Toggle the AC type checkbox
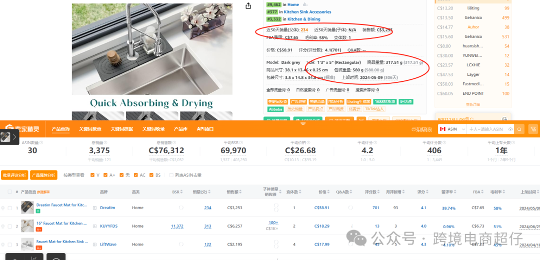Viewport: 540px width, 260px height. pos(135,175)
